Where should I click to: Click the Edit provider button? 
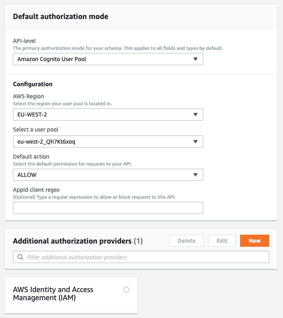pyautogui.click(x=222, y=241)
